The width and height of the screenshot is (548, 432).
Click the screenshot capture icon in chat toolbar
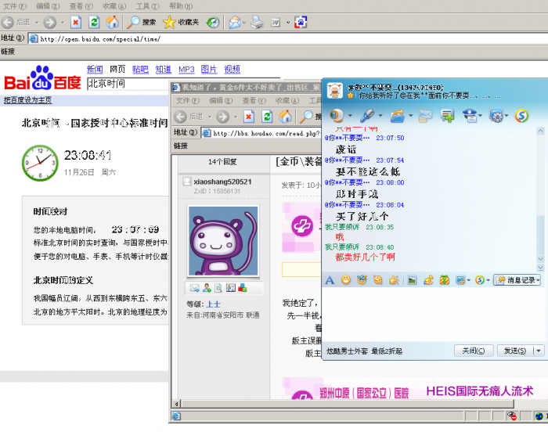pyautogui.click(x=460, y=280)
